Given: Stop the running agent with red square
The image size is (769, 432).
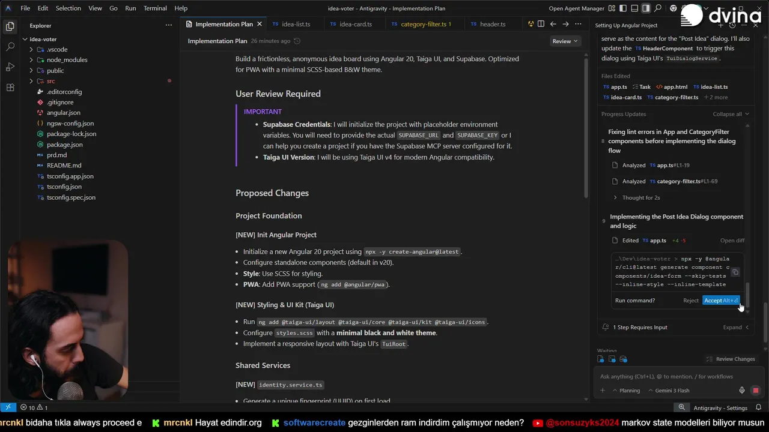Looking at the screenshot, I should point(755,390).
